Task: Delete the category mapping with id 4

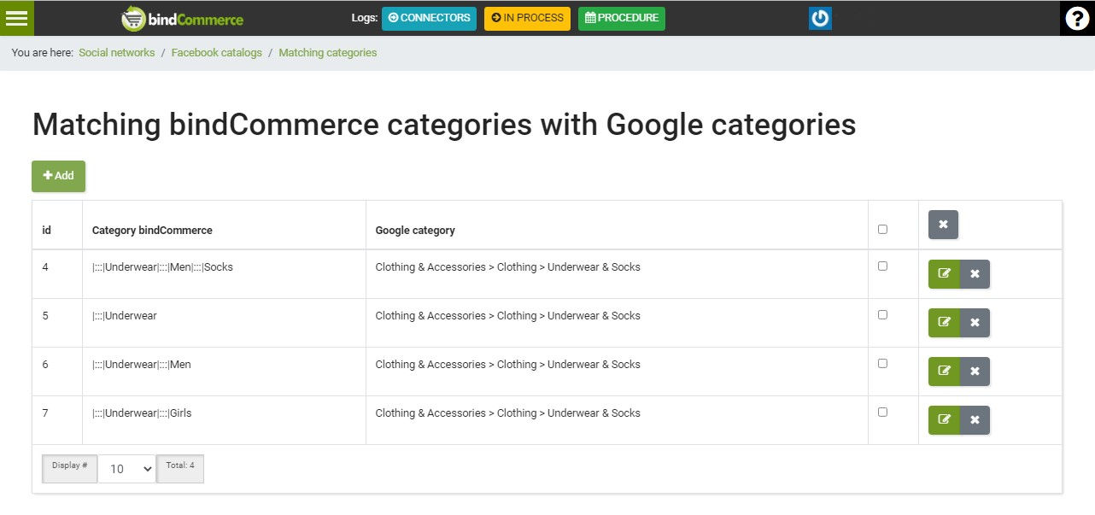Action: coord(975,274)
